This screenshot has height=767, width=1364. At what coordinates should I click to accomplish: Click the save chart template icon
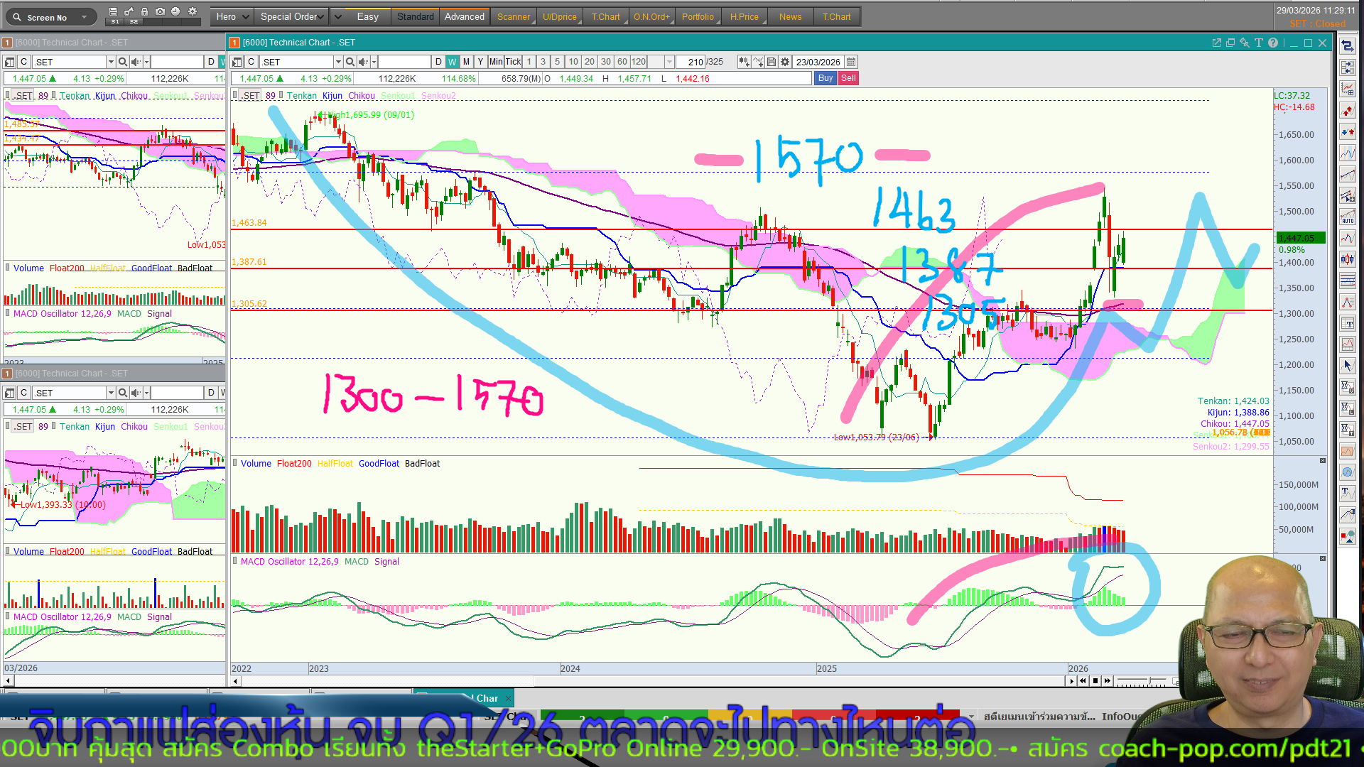pyautogui.click(x=772, y=62)
